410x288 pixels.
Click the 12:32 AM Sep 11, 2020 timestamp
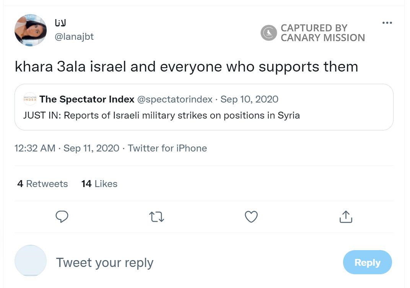(67, 148)
